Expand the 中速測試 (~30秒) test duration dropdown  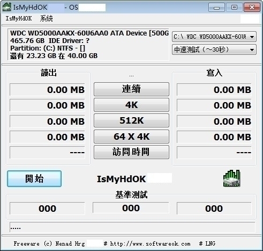[214, 49]
